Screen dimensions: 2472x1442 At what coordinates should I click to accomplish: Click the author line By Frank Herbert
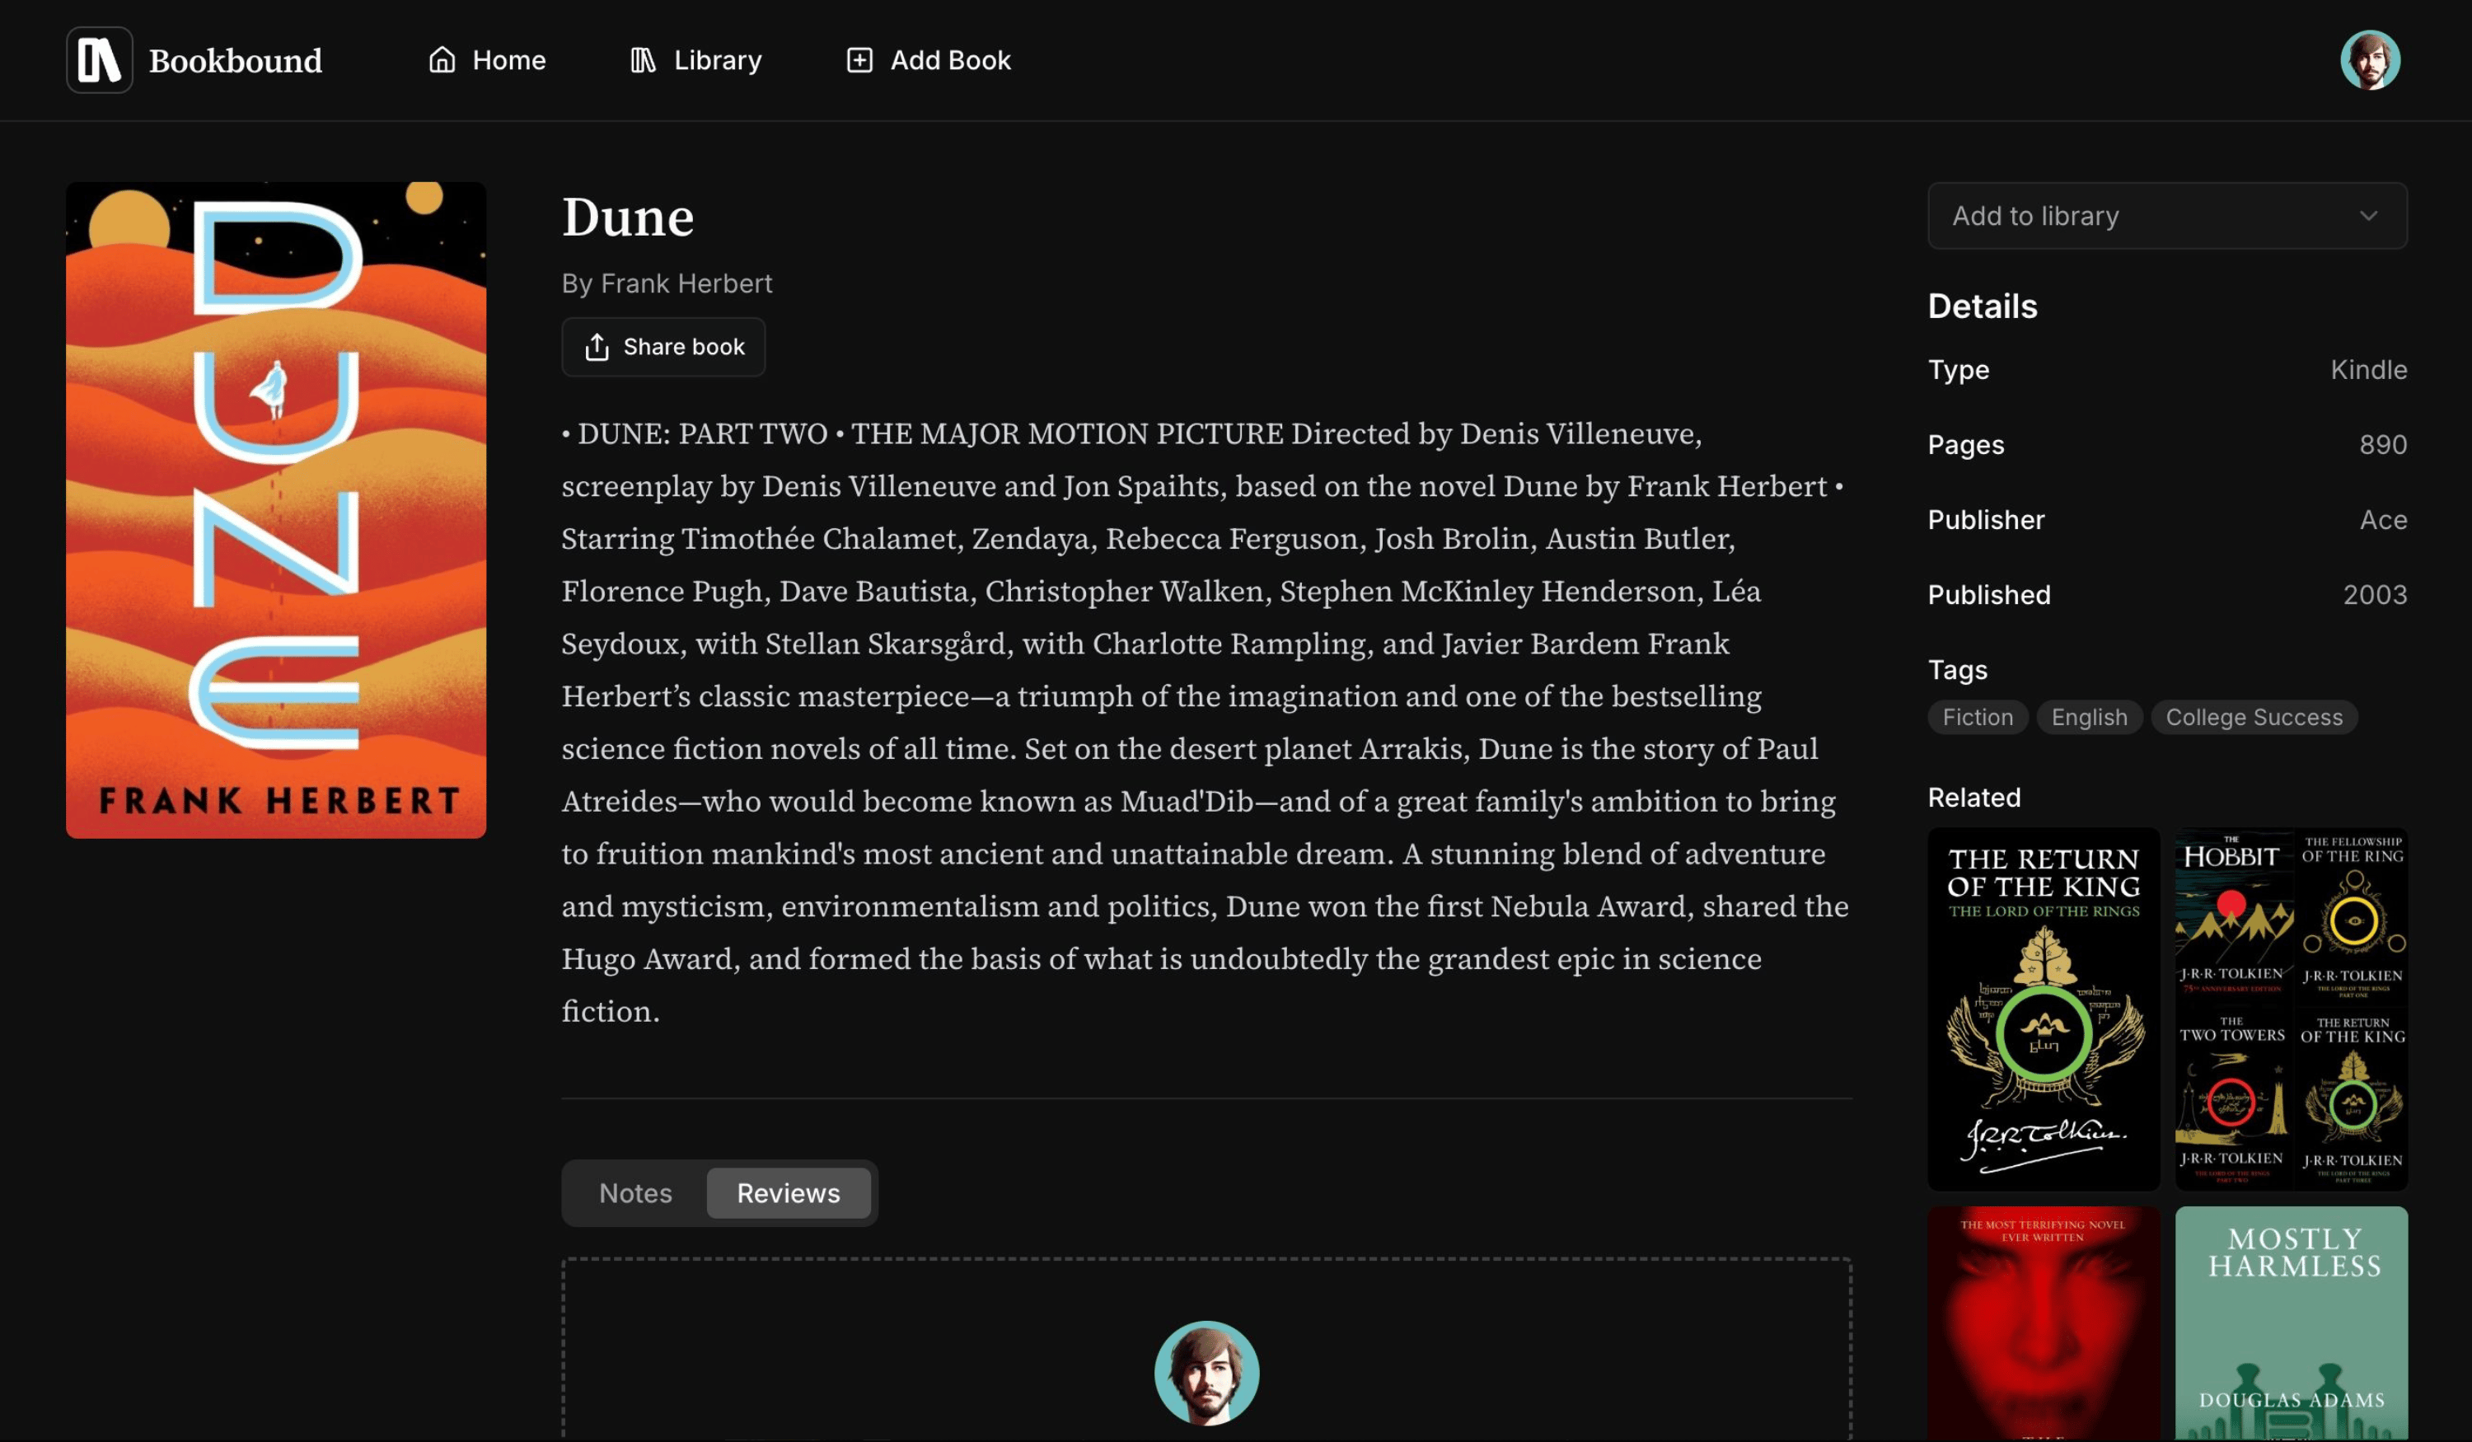667,283
